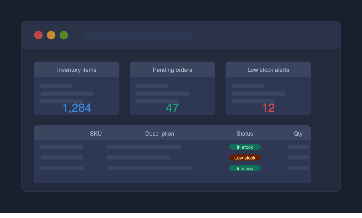Switch to the Description column header
This screenshot has height=218, width=362.
tap(160, 134)
